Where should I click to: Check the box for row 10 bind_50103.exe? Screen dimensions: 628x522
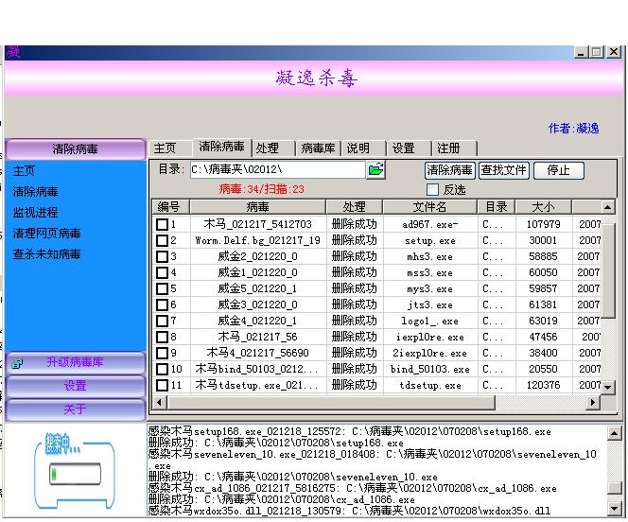tap(162, 369)
